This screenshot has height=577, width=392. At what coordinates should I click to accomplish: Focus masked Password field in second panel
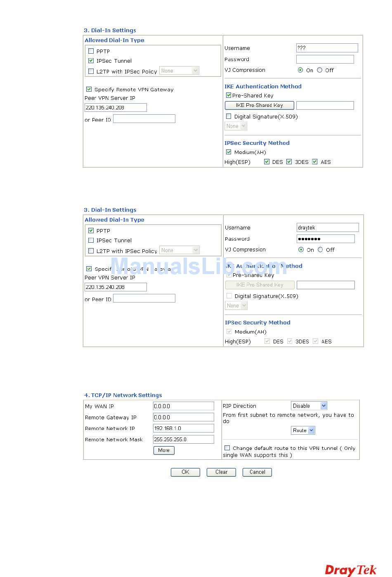pos(326,239)
